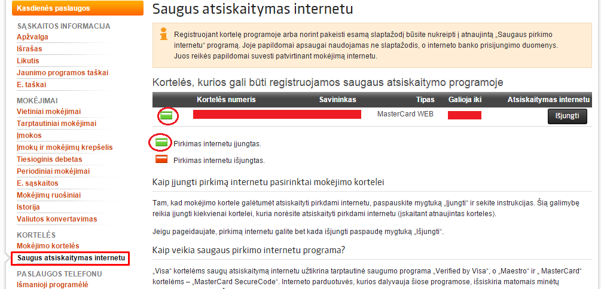Image resolution: width=601 pixels, height=289 pixels.
Task: Click the page title 'Saugus atsiskaitymas internetu'
Action: click(x=252, y=9)
